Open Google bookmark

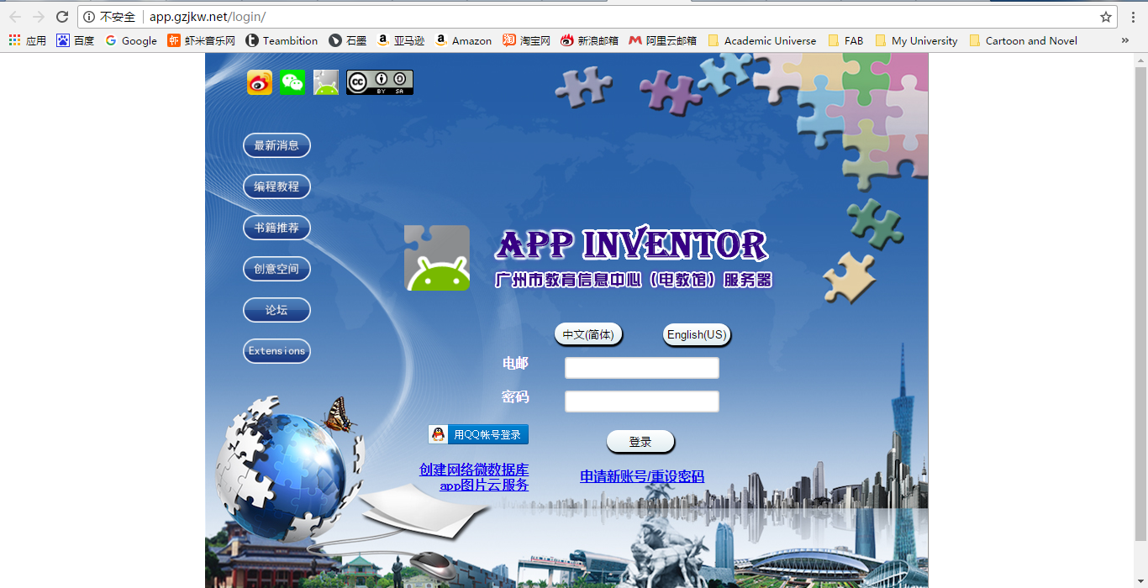point(131,40)
